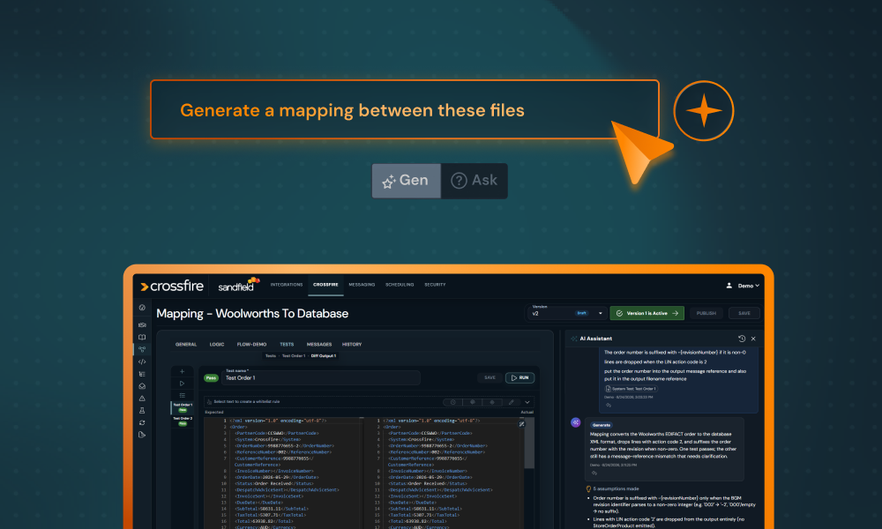Click the crossfire logo
This screenshot has width=882, height=529.
click(172, 287)
